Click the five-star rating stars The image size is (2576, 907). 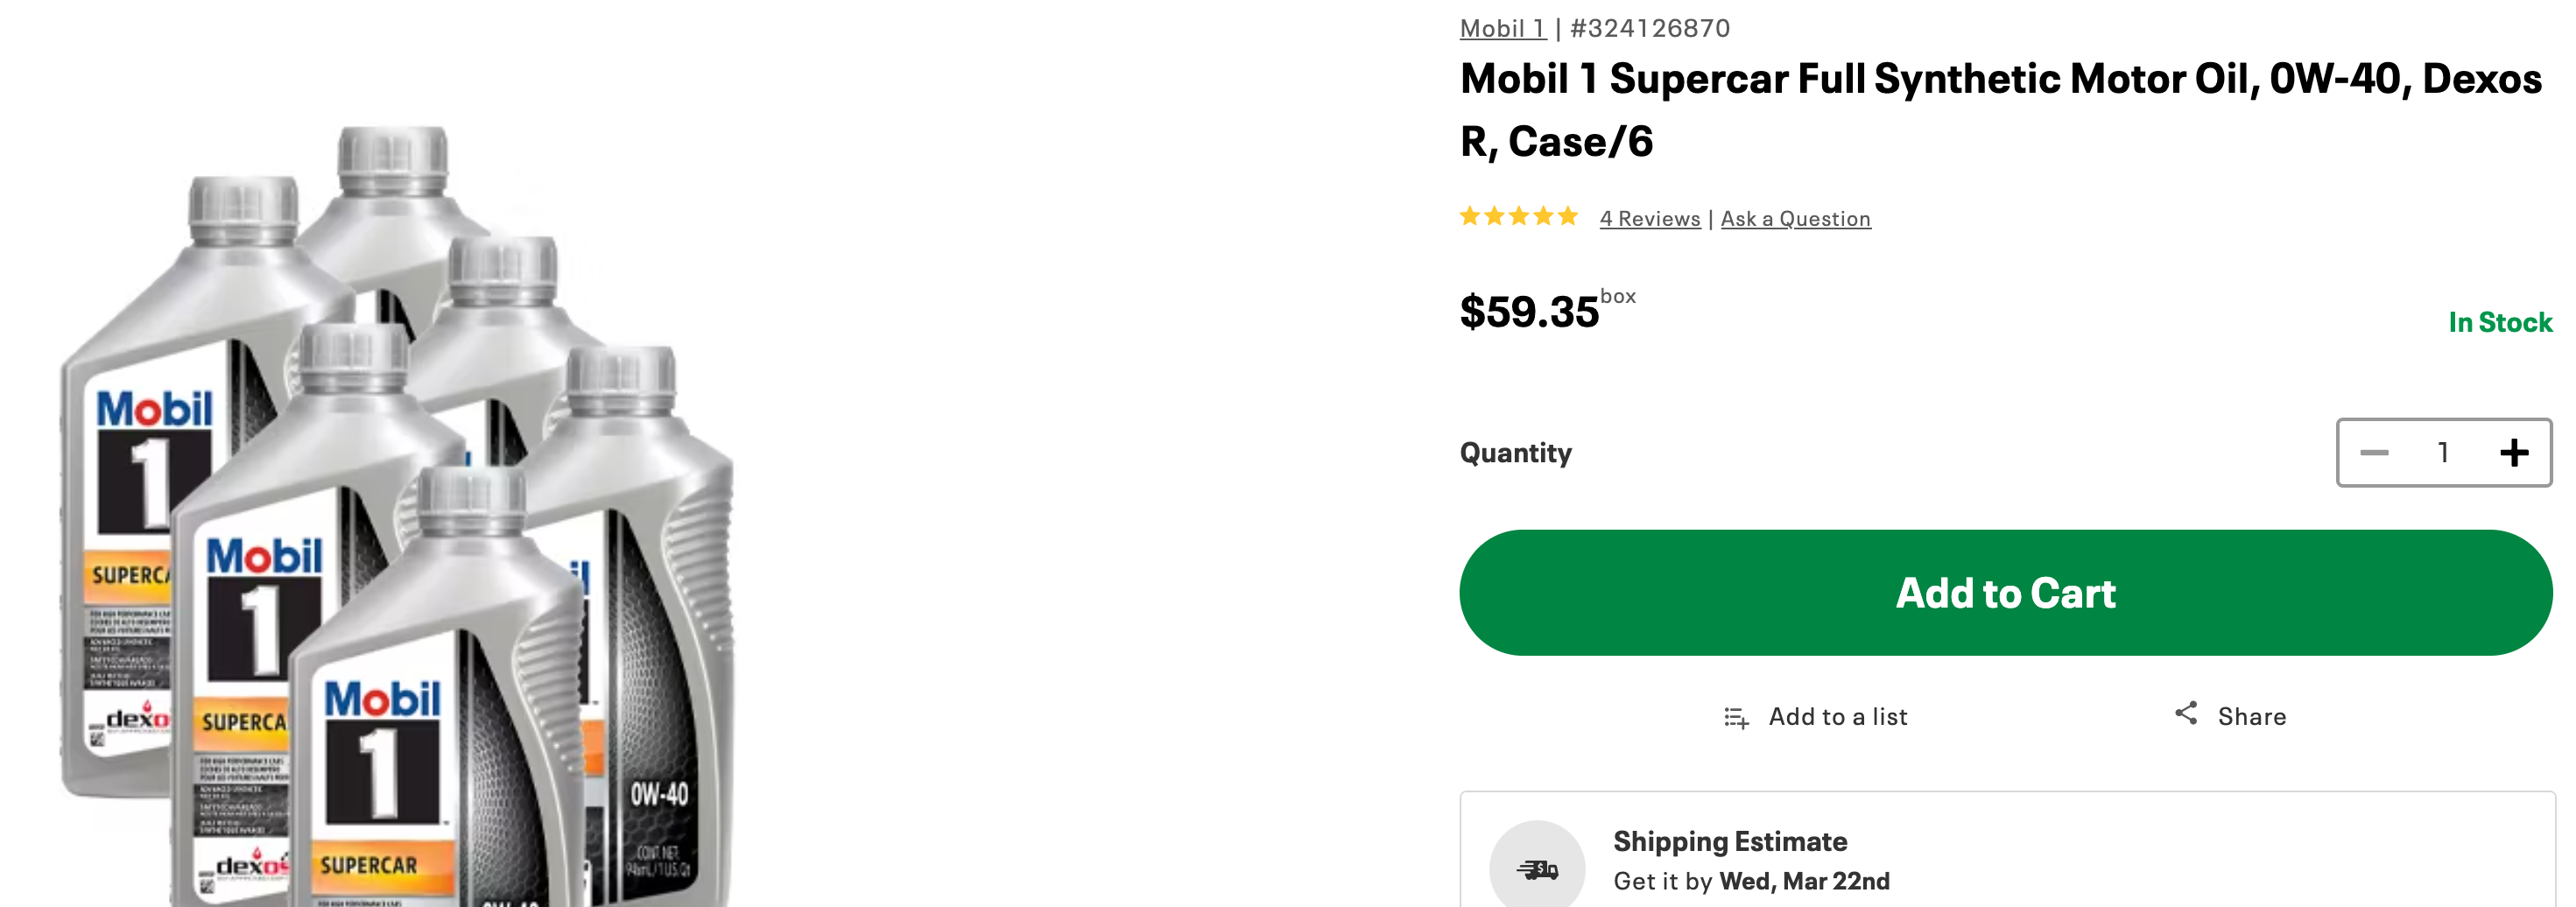(x=1518, y=217)
